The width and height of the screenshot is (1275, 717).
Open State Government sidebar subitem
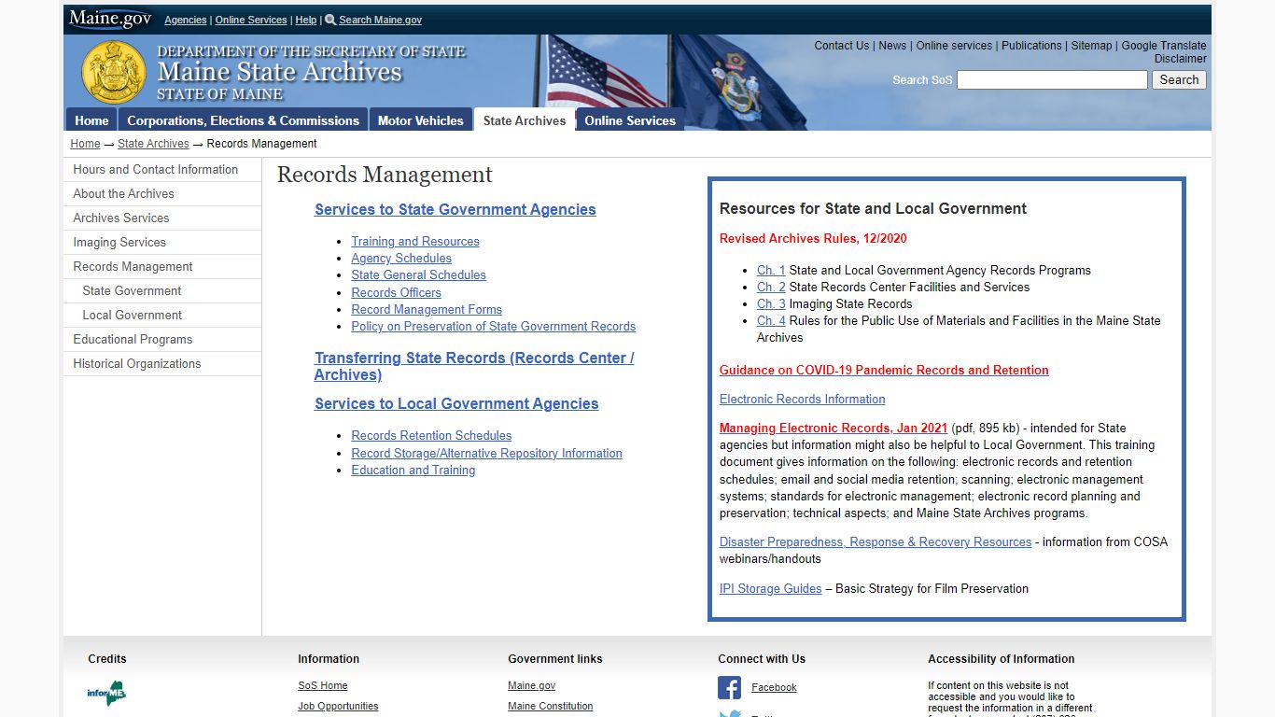(x=162, y=290)
